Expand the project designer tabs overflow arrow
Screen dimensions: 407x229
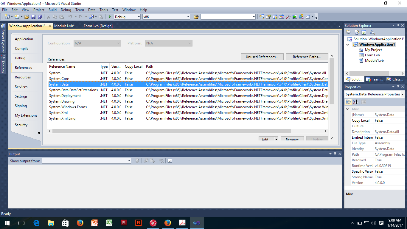39,133
